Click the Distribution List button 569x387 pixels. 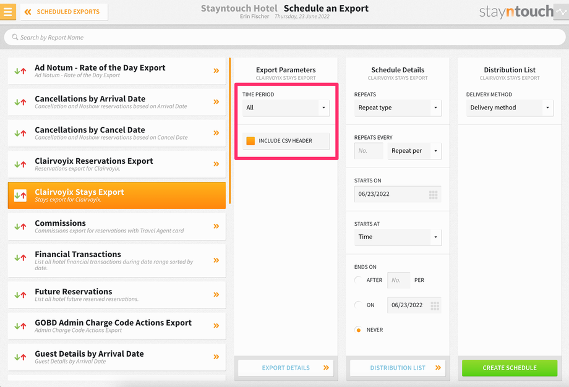pyautogui.click(x=398, y=368)
